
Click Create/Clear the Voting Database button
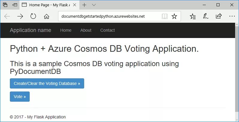tap(47, 84)
